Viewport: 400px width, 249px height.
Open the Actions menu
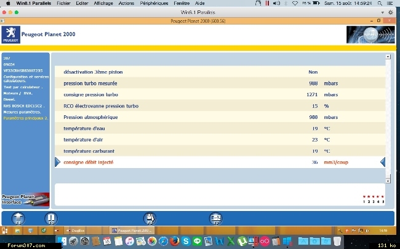click(126, 3)
